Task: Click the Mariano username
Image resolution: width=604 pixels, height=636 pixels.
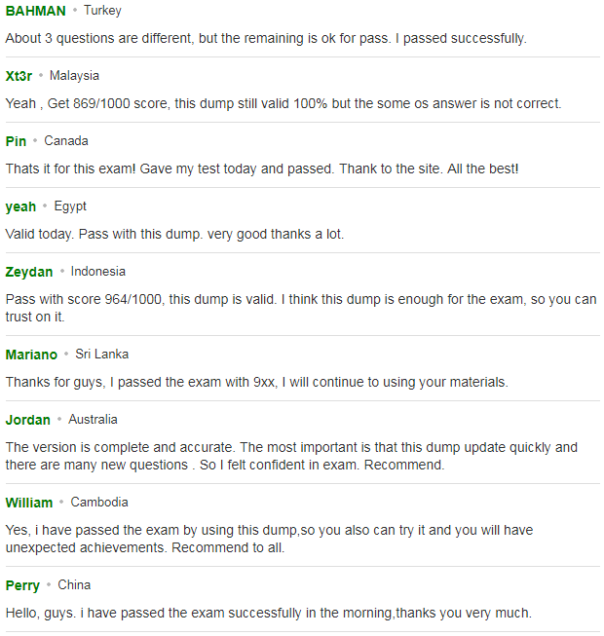Action: (x=31, y=355)
